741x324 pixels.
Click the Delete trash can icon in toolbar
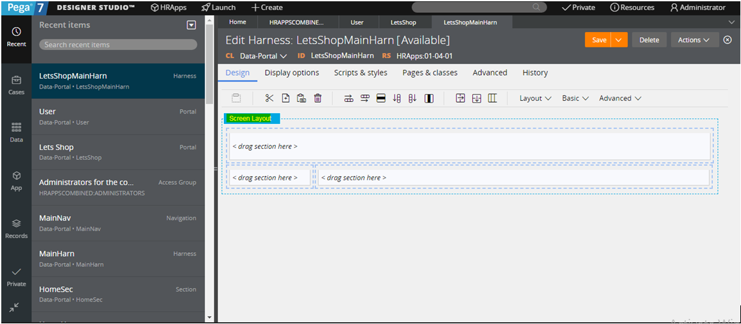coord(318,98)
